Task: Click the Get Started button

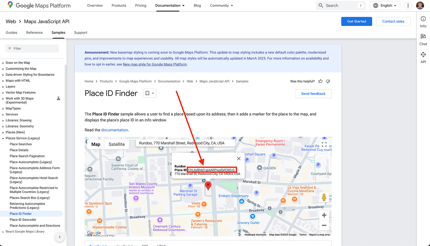Action: tap(356, 21)
